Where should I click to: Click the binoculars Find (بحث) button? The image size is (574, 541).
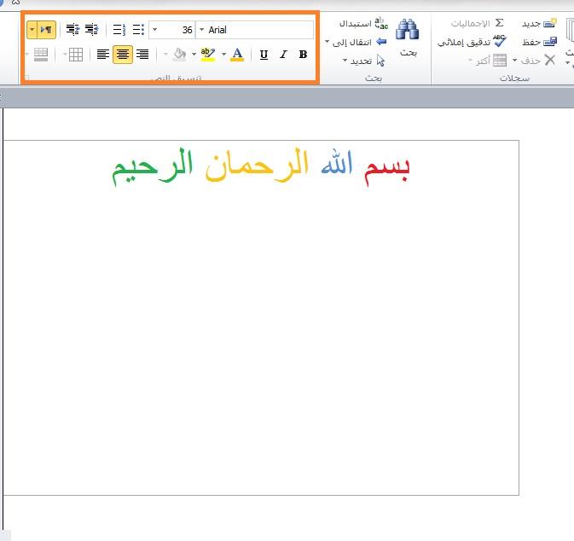(x=409, y=38)
